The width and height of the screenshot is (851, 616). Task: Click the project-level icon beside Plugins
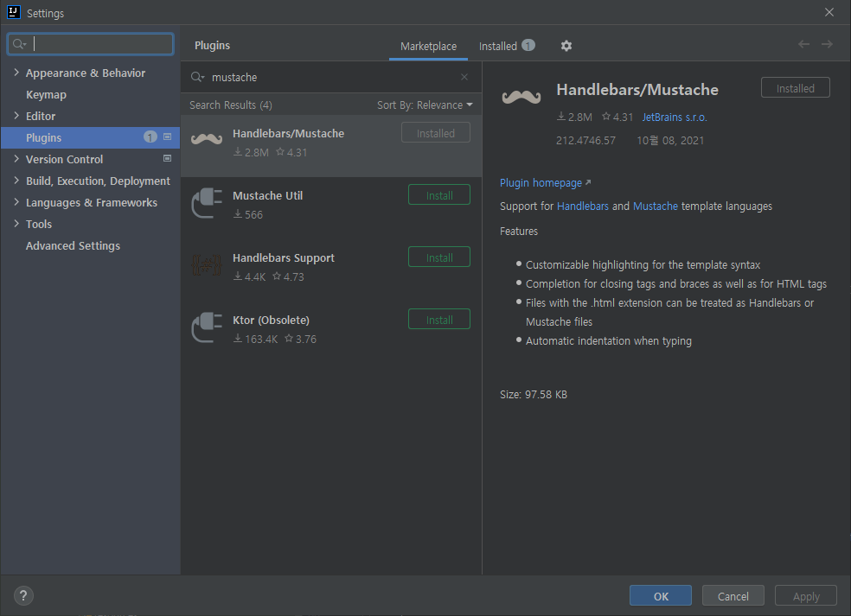[x=167, y=137]
